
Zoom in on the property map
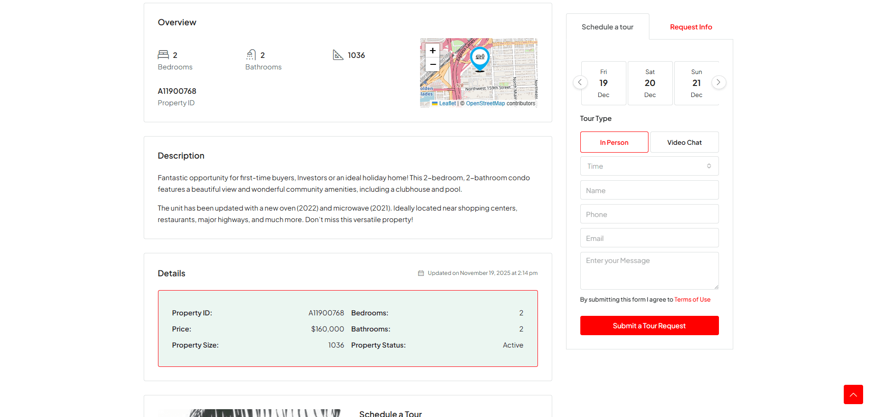pos(432,51)
